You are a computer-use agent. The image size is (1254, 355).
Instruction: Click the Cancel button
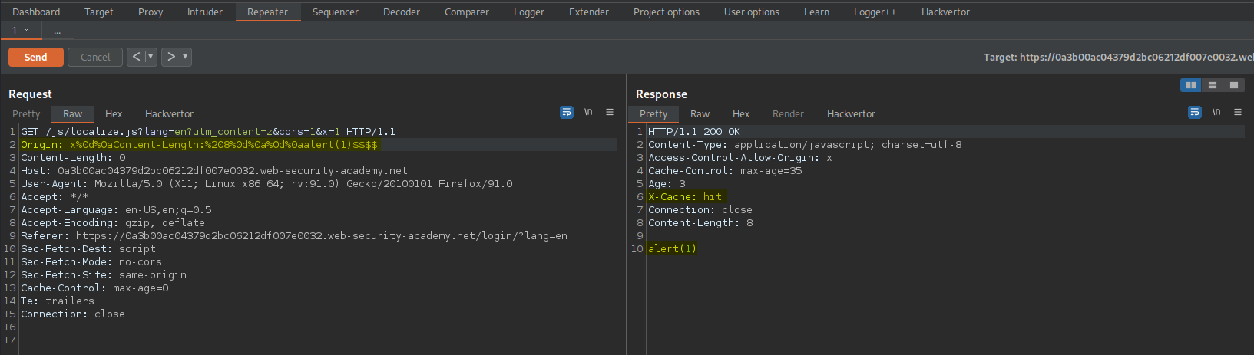[x=95, y=57]
